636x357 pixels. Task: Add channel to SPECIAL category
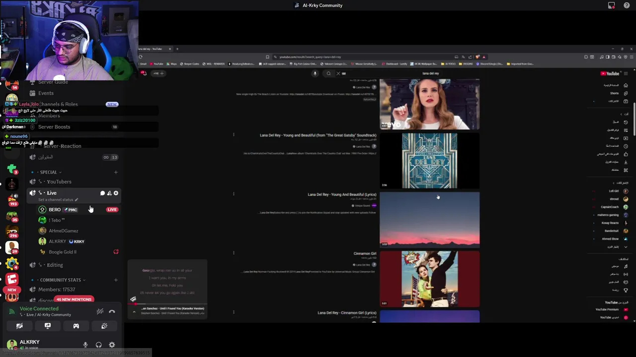pos(116,172)
